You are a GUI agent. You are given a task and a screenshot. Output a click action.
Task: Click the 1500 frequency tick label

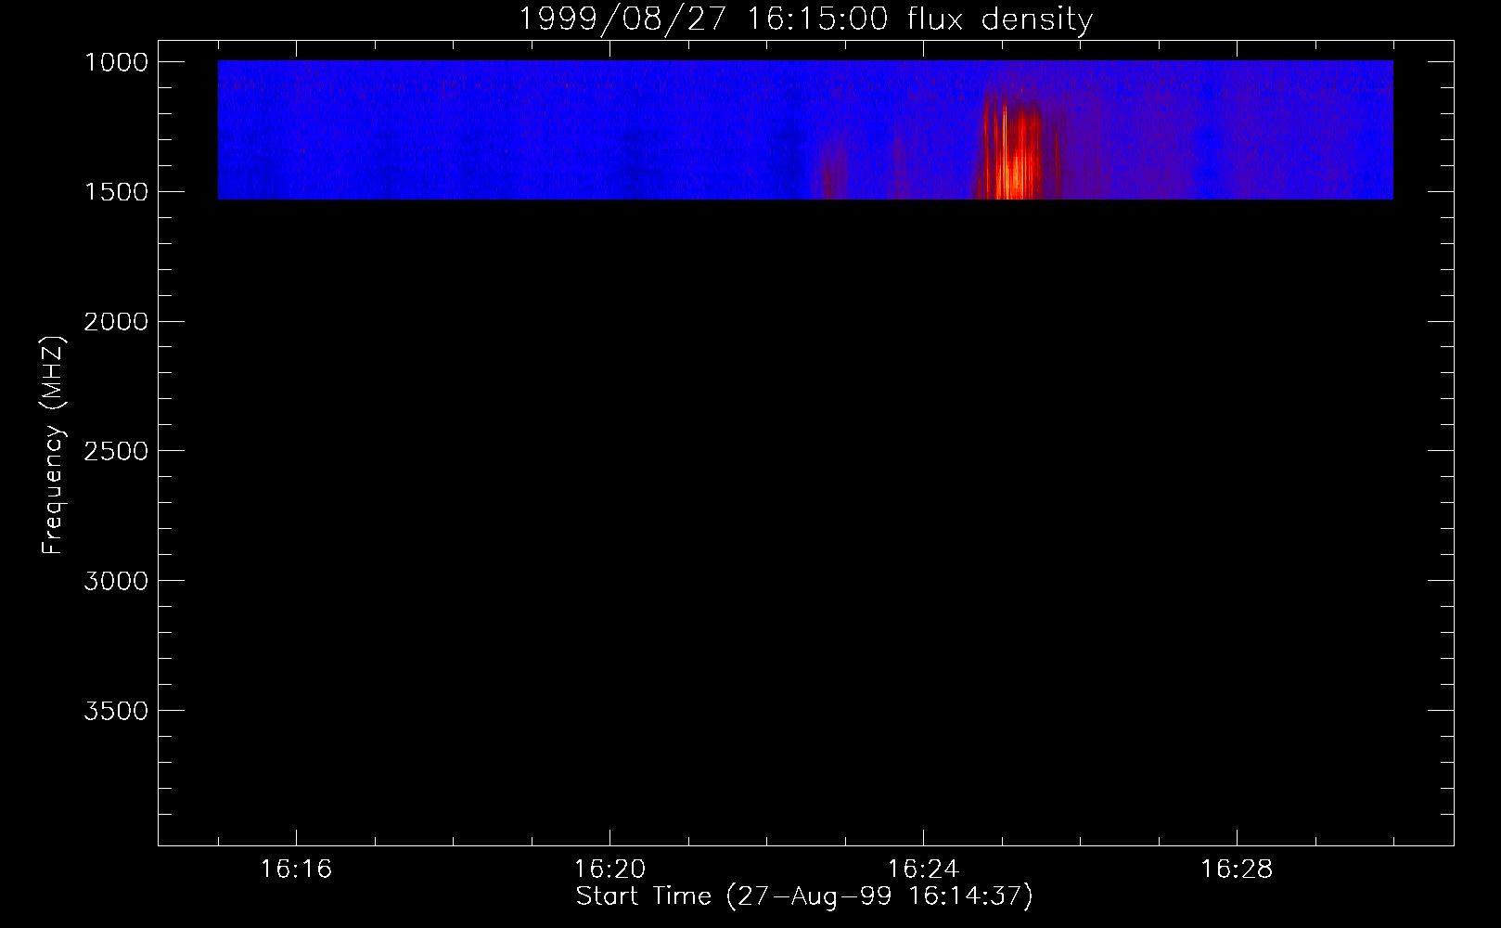(x=117, y=192)
